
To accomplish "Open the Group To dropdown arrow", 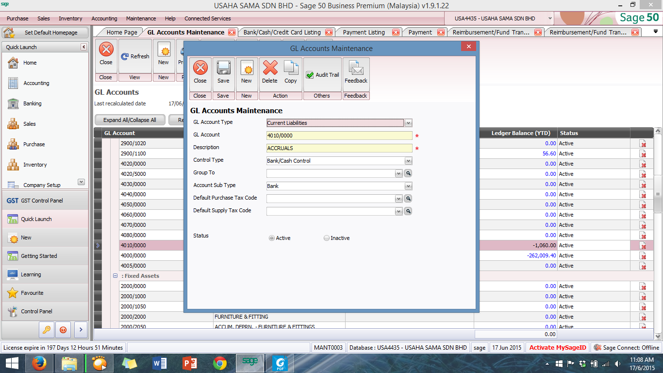I will [x=399, y=173].
